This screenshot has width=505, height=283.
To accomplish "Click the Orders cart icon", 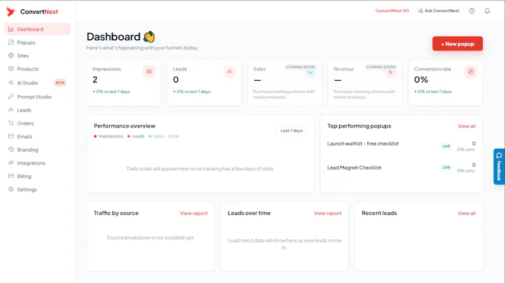I will 11,123.
